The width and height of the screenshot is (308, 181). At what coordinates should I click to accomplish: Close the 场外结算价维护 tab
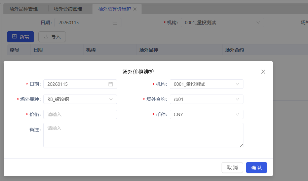pos(135,9)
